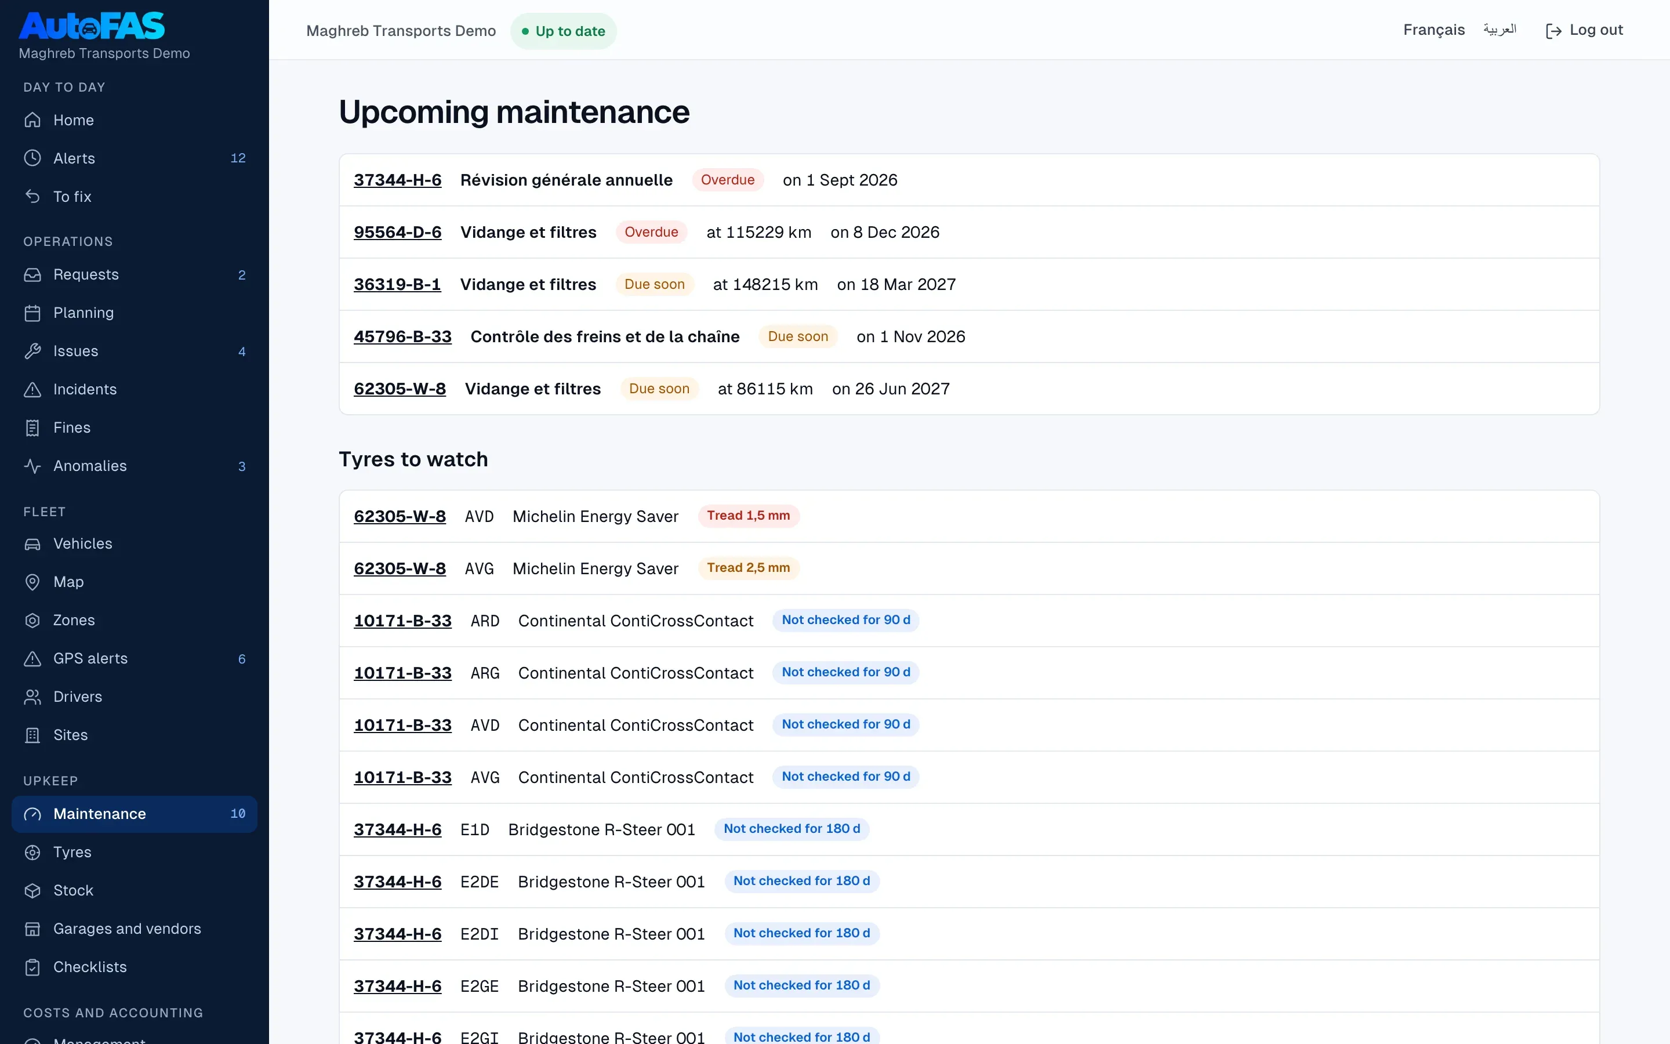The image size is (1670, 1044).
Task: Go to Garages and vendors section
Action: coord(135,929)
